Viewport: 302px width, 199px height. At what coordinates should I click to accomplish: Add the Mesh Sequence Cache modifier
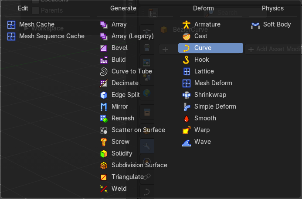pos(46,36)
